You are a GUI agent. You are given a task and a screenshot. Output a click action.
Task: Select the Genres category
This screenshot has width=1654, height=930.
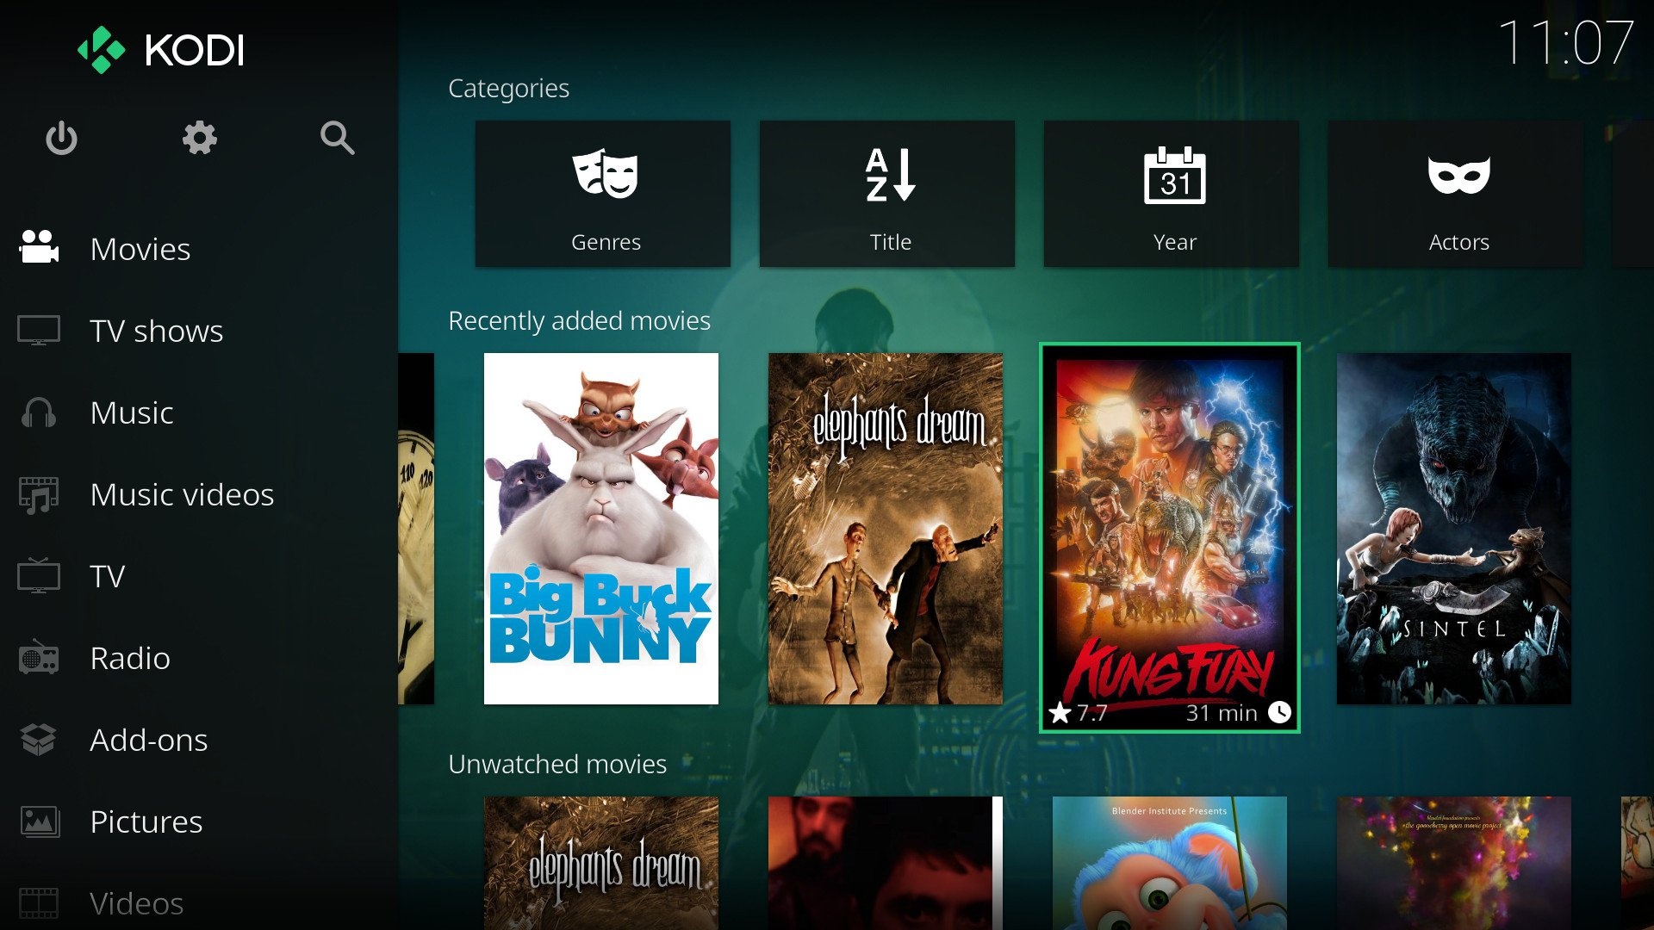(x=606, y=191)
